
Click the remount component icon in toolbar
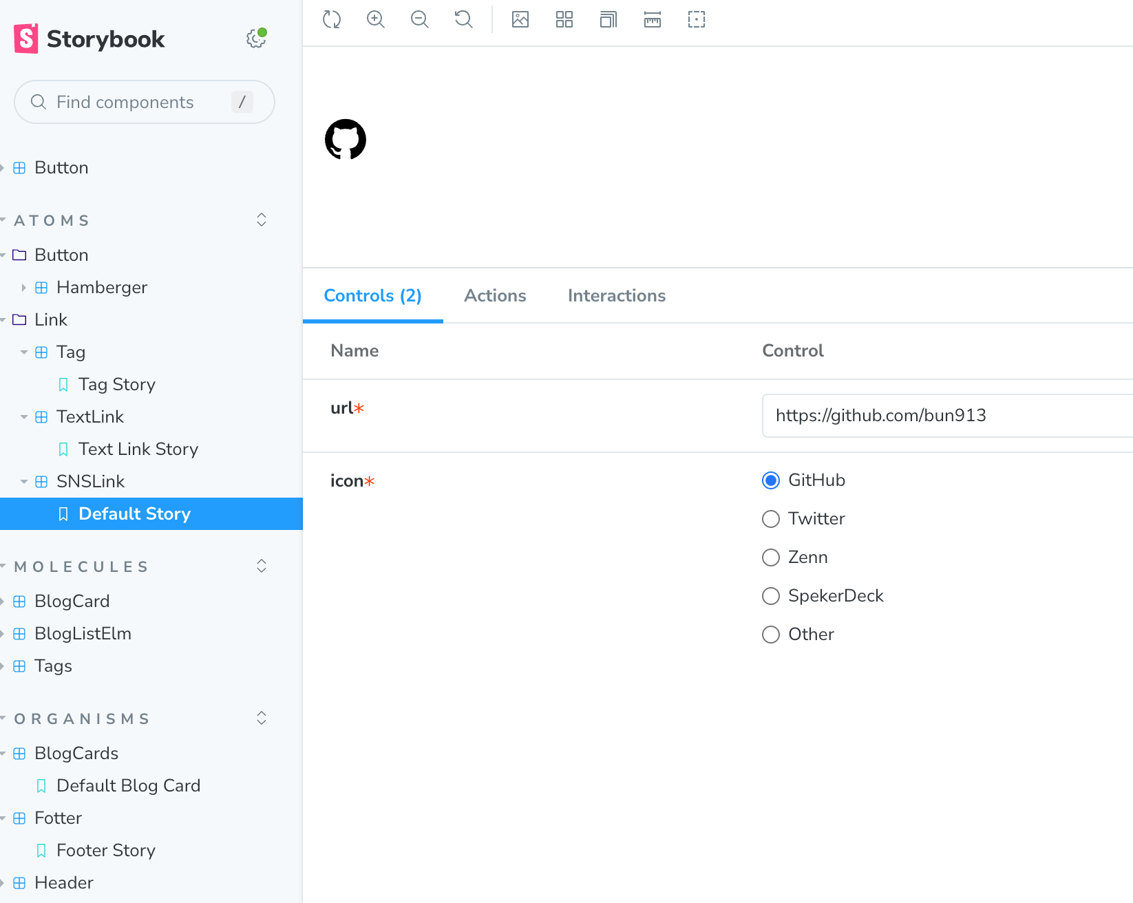pyautogui.click(x=332, y=19)
